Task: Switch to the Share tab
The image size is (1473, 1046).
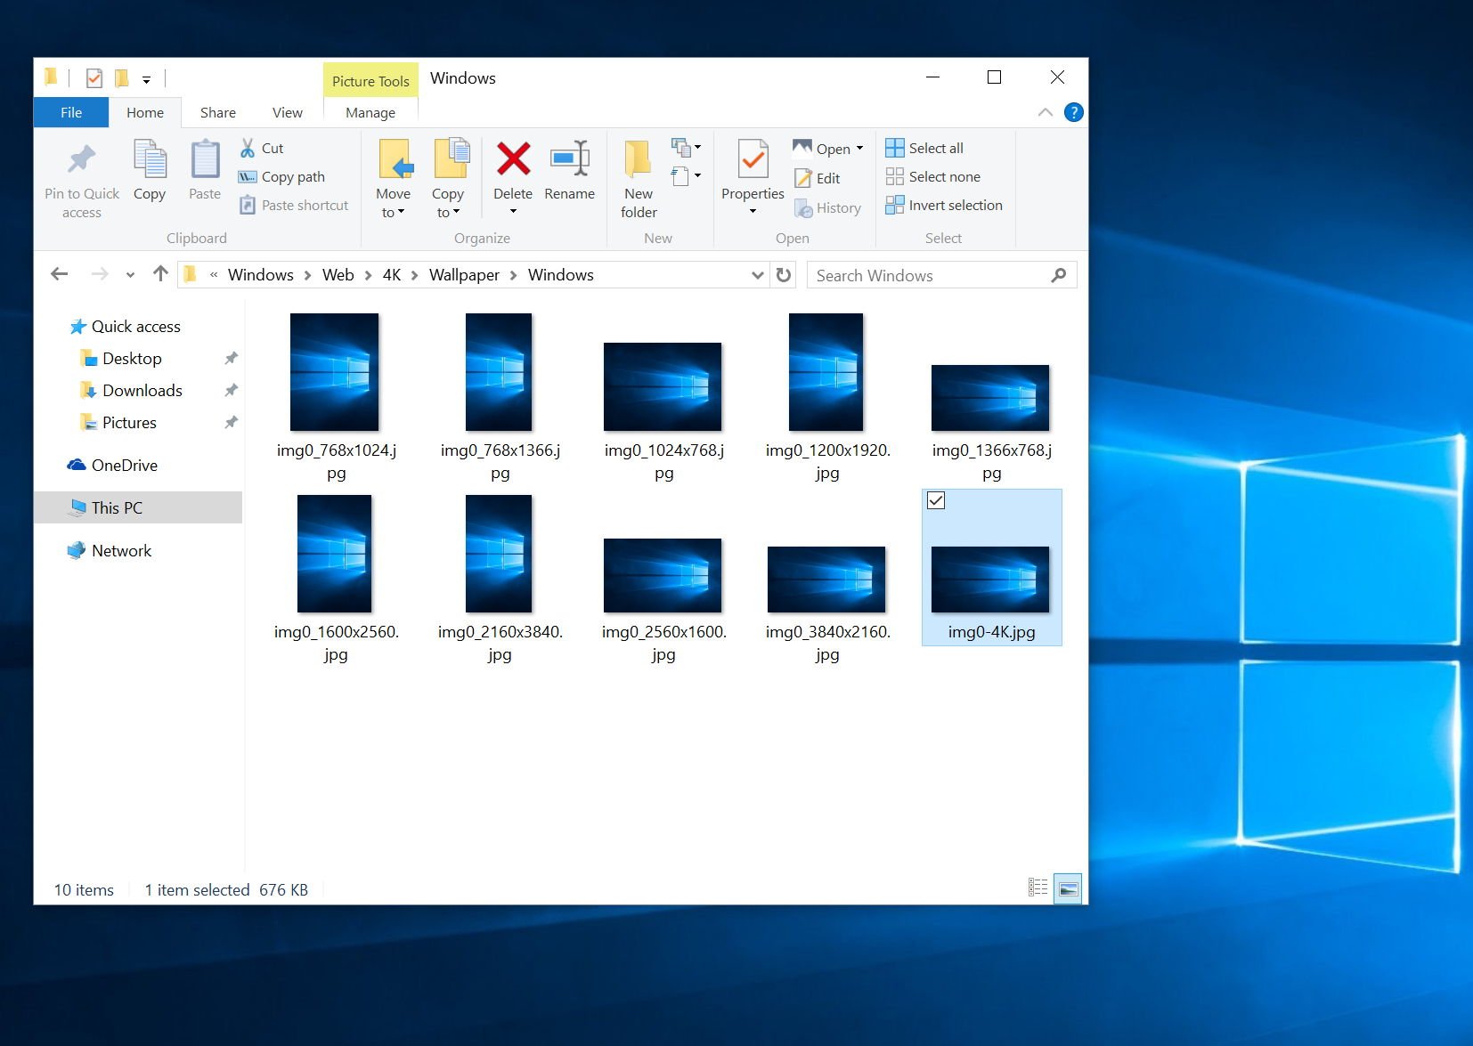Action: coord(218,112)
